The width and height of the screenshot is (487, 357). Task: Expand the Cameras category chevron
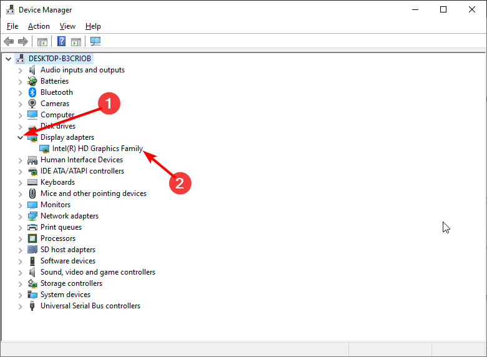(20, 104)
